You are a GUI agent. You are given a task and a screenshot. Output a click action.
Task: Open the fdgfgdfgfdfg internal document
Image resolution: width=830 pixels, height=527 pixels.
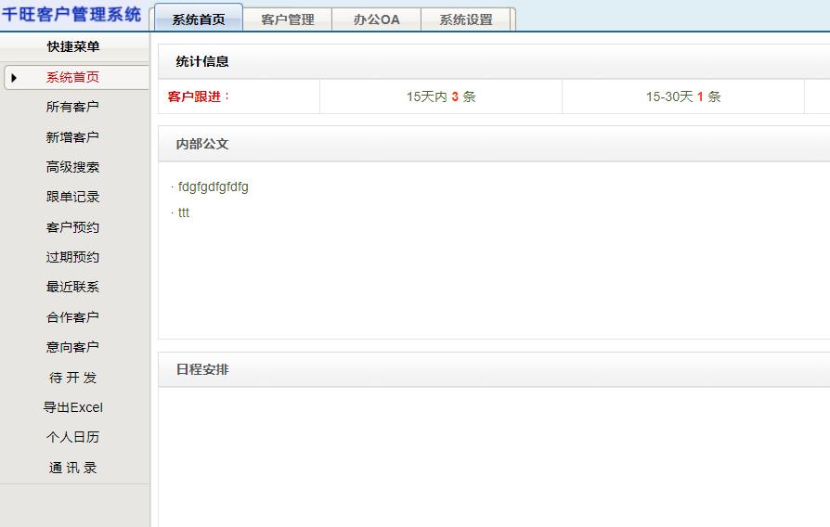click(x=214, y=187)
